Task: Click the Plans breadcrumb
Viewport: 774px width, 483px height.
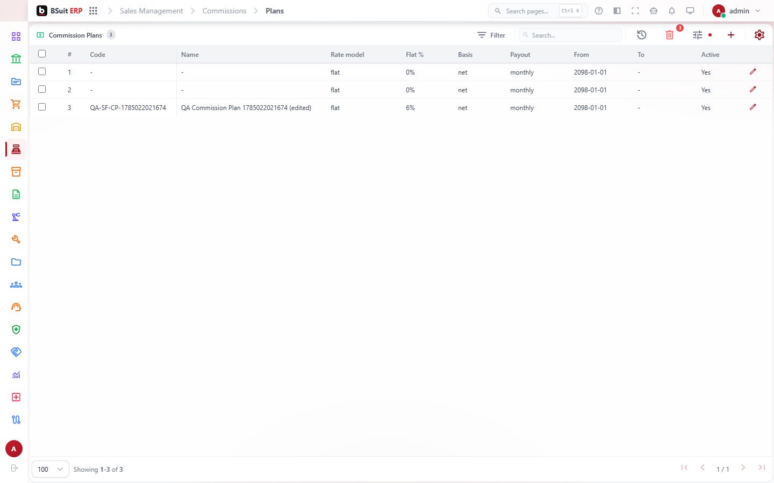Action: pos(275,11)
